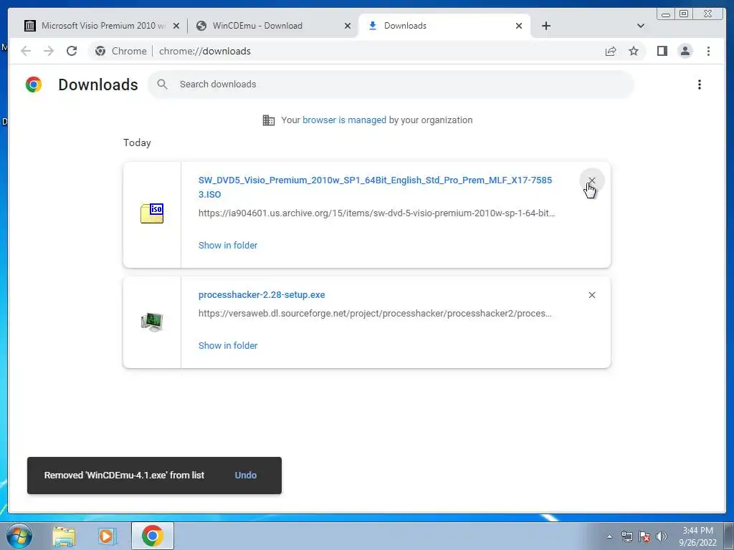Open the sourceforge source URL of processhacker

pyautogui.click(x=375, y=314)
